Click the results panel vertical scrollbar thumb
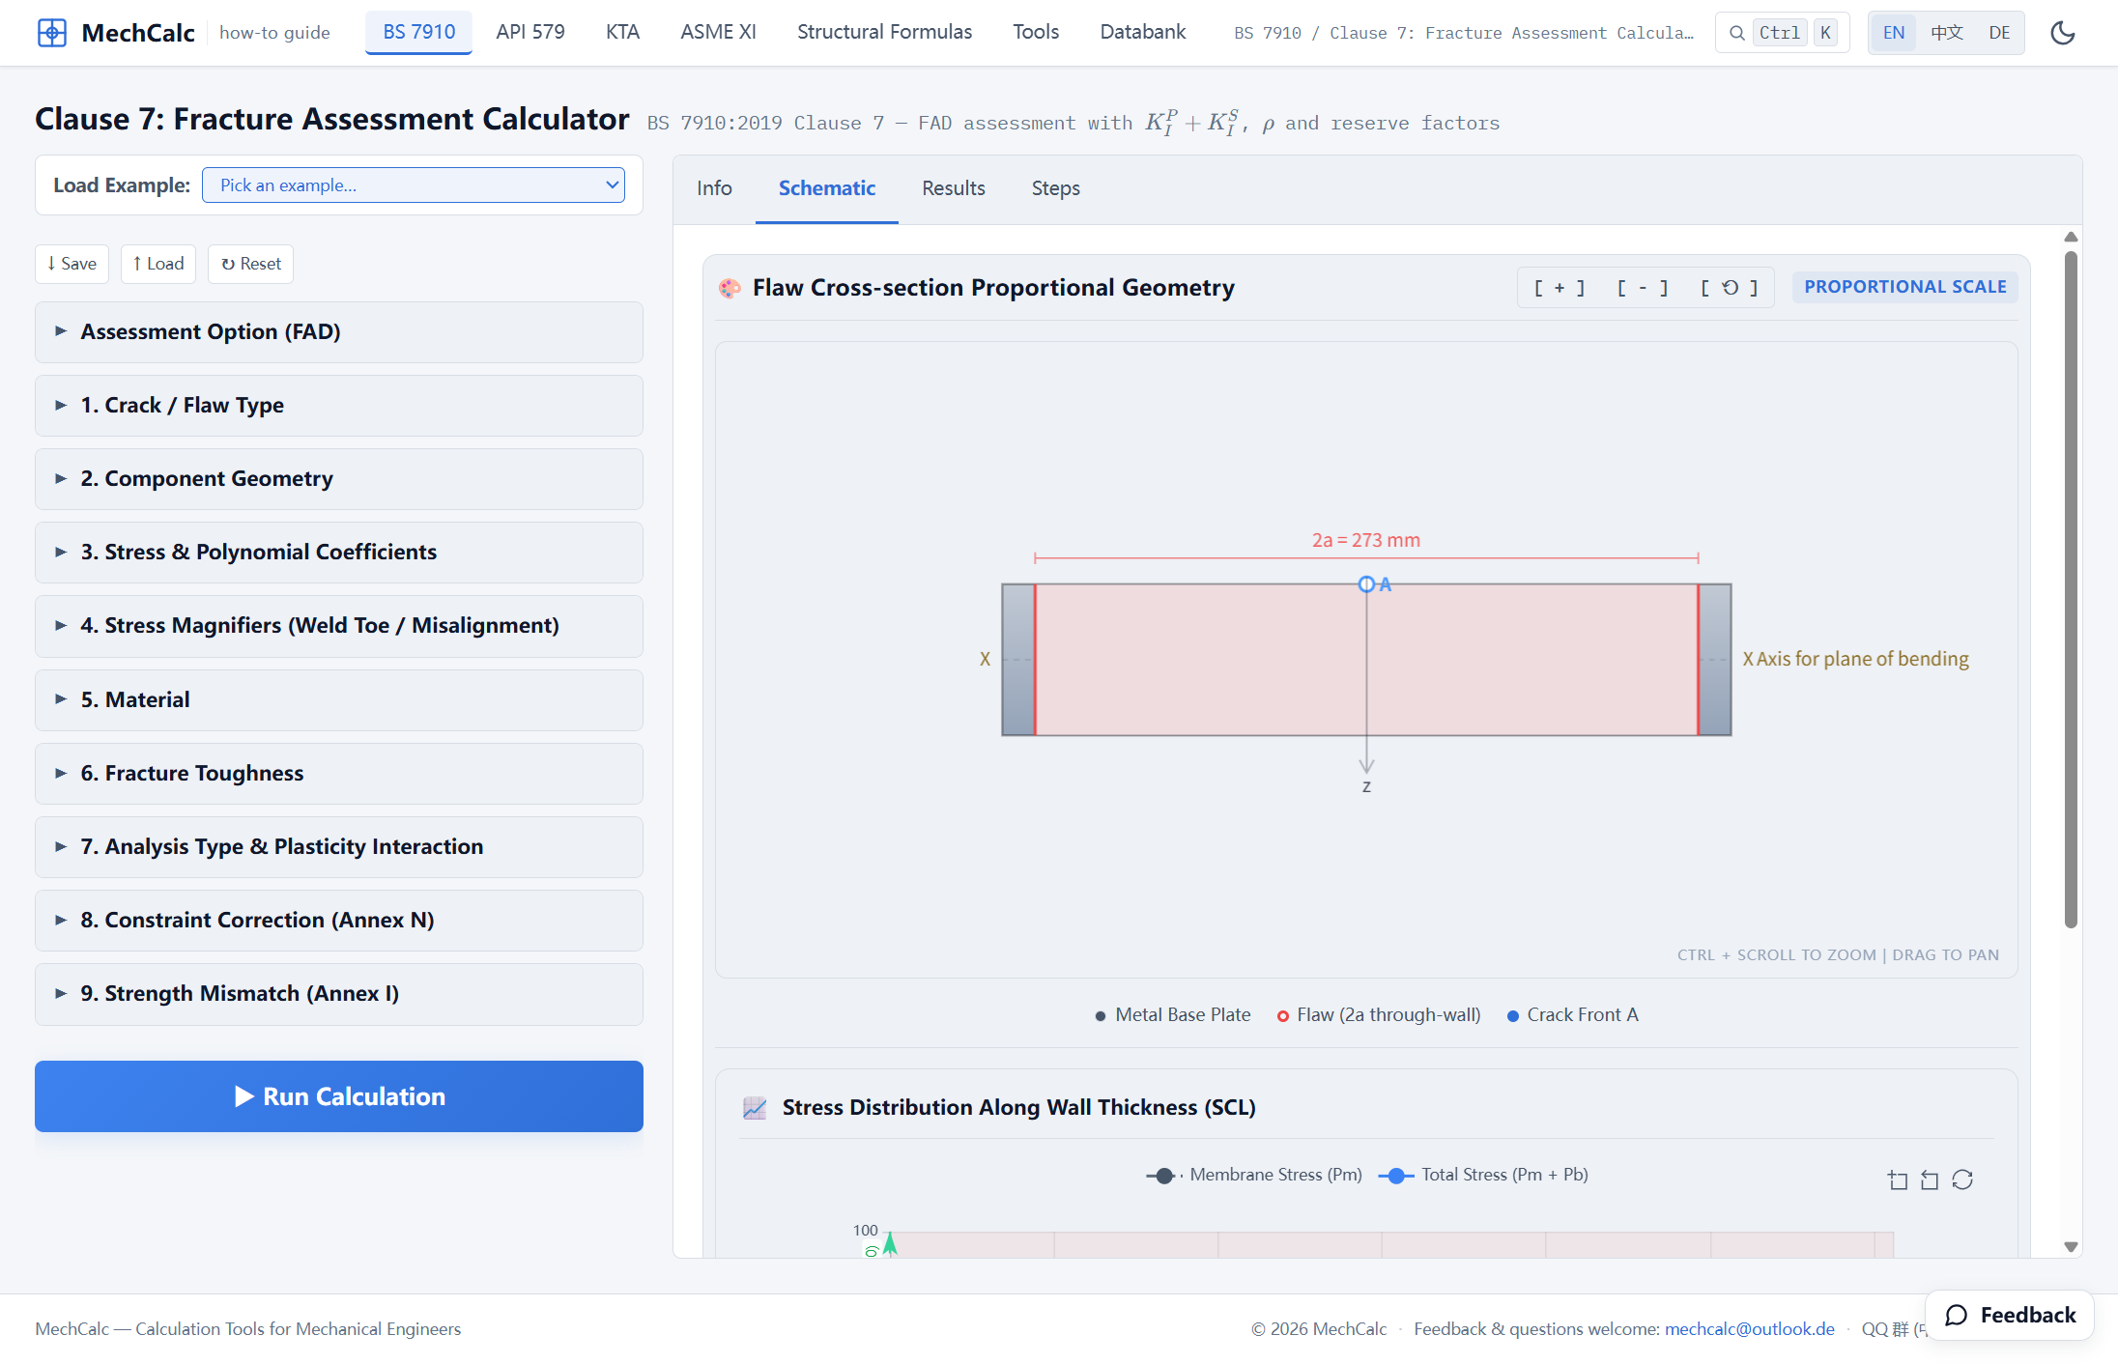Viewport: 2118px width, 1364px height. tap(2071, 589)
